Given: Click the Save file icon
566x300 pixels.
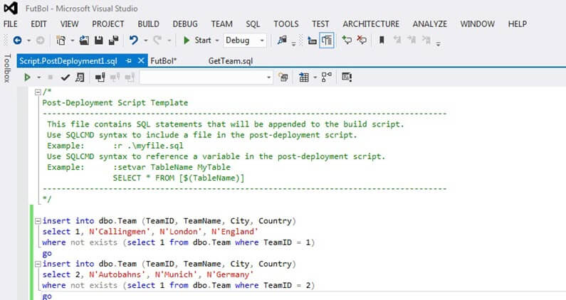Looking at the screenshot, I should tap(98, 41).
